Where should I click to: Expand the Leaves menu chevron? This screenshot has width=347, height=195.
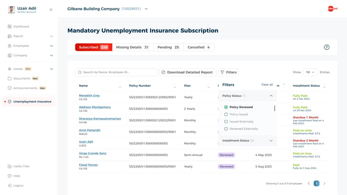(52, 69)
